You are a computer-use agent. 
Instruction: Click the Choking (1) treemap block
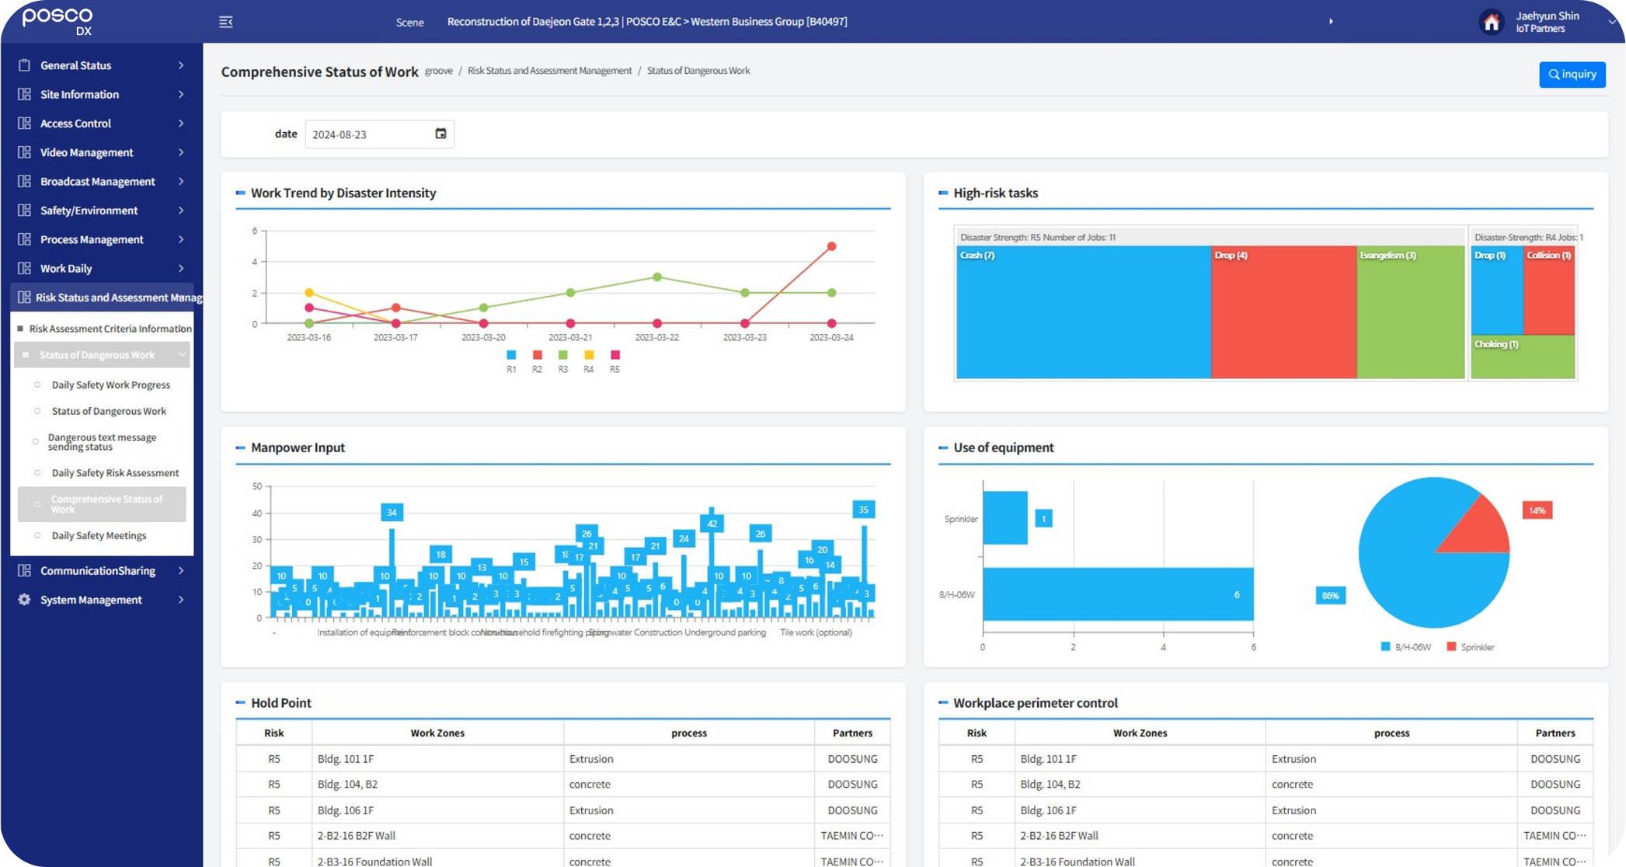[x=1523, y=357]
